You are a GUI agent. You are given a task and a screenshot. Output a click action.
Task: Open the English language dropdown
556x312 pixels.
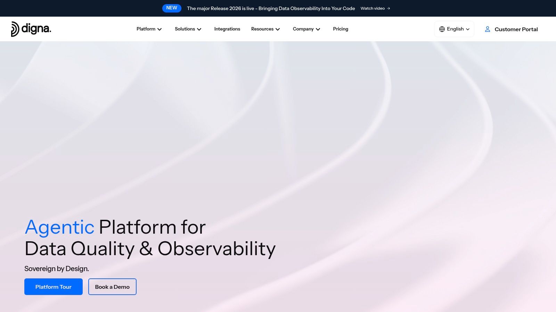[x=454, y=29]
